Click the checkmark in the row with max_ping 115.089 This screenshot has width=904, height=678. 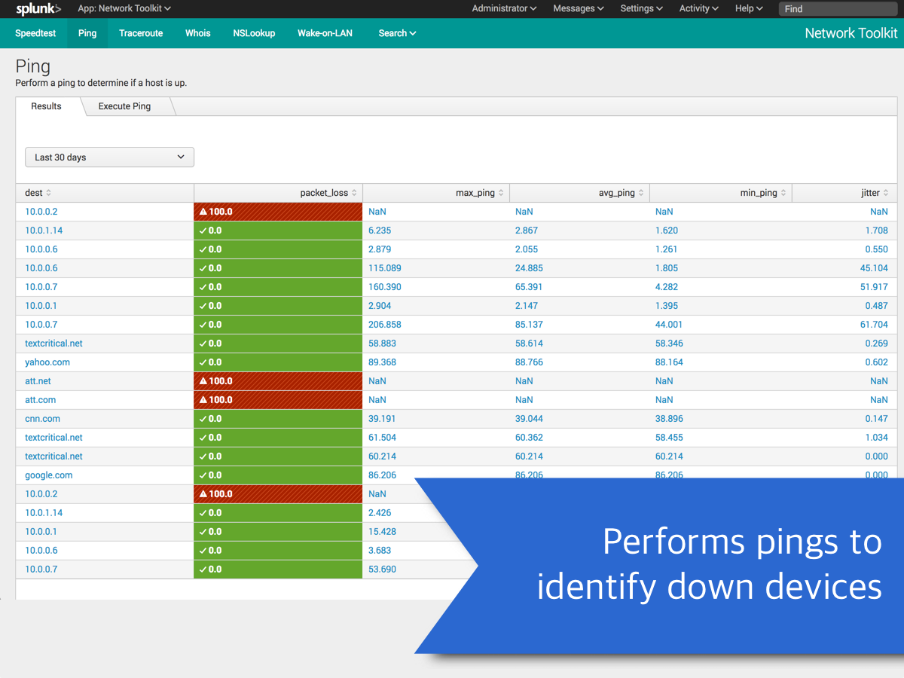pos(203,268)
